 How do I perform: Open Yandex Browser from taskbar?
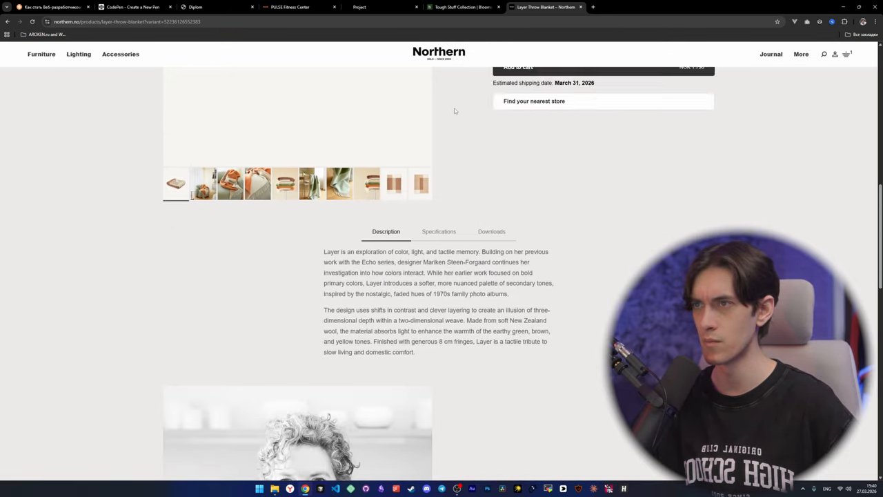point(290,489)
